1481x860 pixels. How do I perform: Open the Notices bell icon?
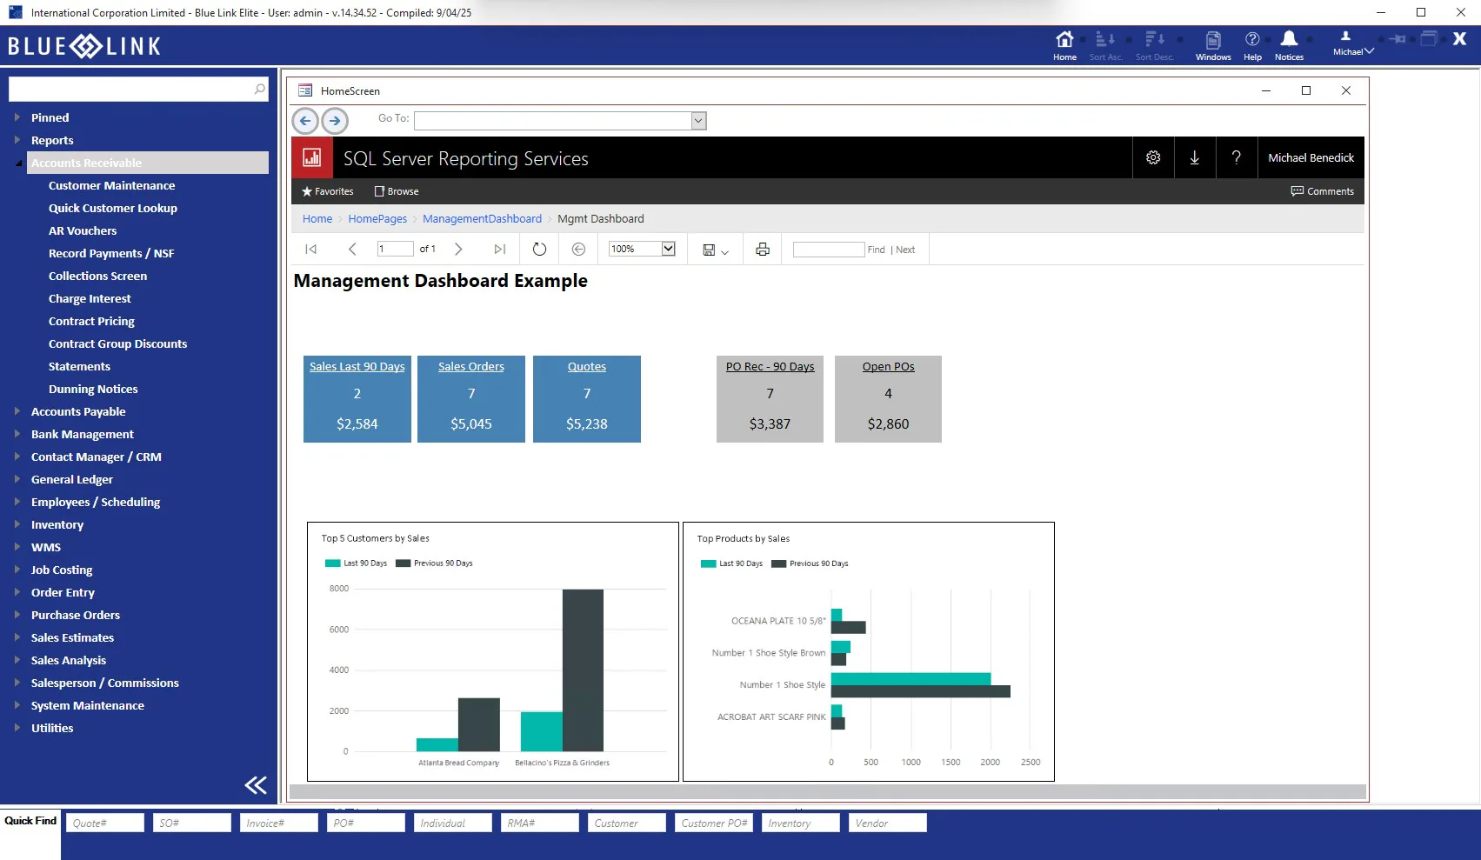tap(1289, 45)
